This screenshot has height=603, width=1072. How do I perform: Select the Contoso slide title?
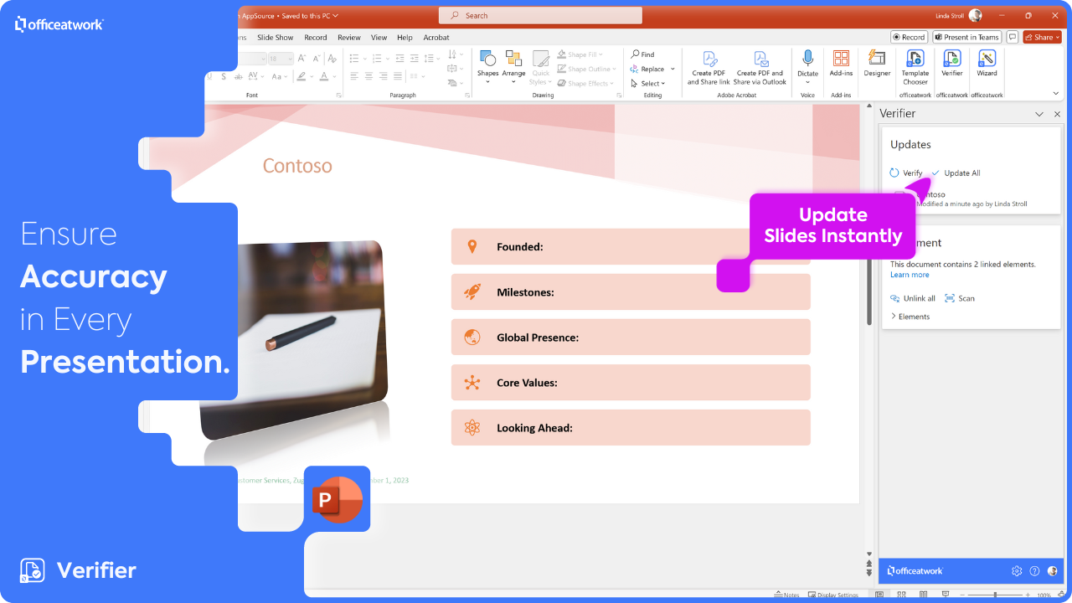click(x=297, y=166)
